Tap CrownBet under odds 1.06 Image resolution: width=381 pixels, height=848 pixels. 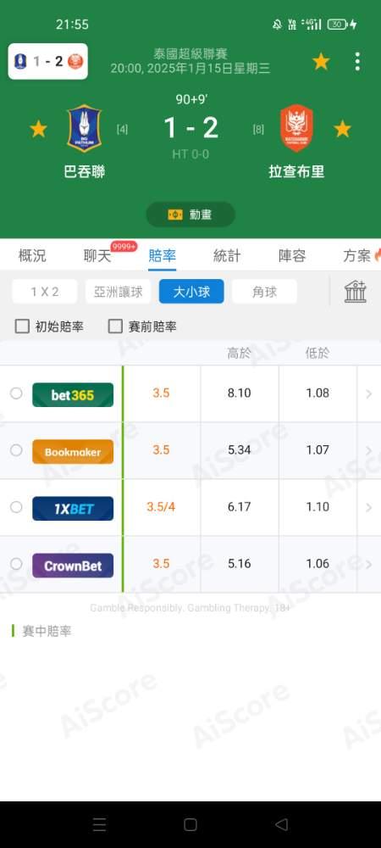point(317,564)
